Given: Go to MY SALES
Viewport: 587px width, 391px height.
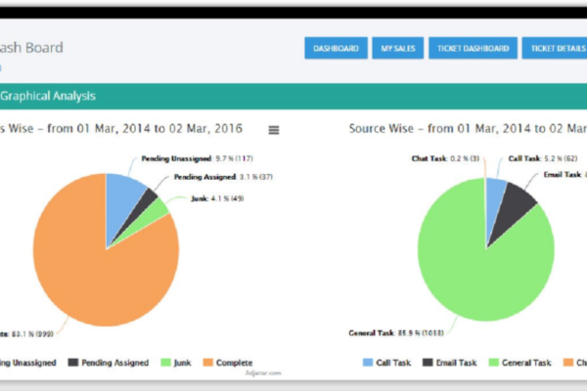Looking at the screenshot, I should tap(397, 48).
